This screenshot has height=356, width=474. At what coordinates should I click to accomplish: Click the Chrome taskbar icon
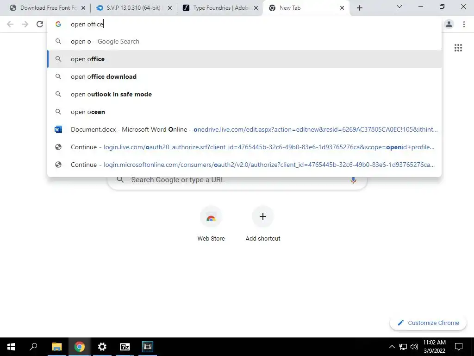pos(80,347)
